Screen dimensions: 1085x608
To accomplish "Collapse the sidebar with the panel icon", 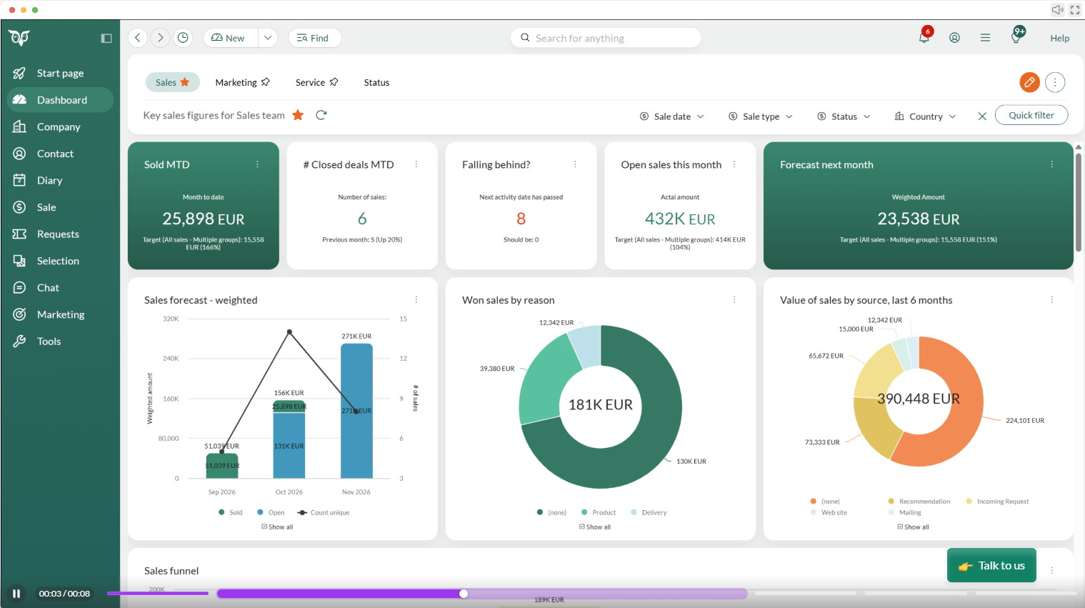I will pyautogui.click(x=106, y=39).
